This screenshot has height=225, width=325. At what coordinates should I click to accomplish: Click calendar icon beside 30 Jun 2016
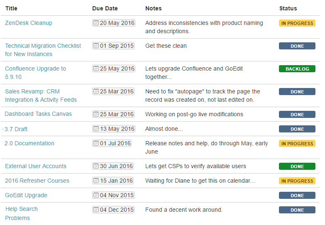(96, 166)
